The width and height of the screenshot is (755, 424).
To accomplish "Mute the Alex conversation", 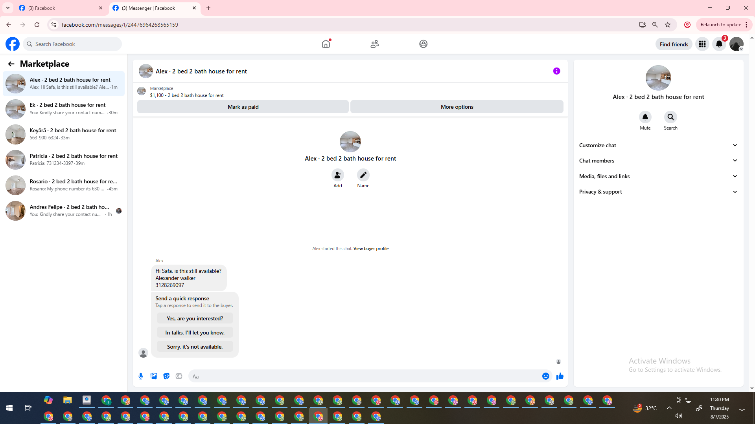I will click(645, 117).
